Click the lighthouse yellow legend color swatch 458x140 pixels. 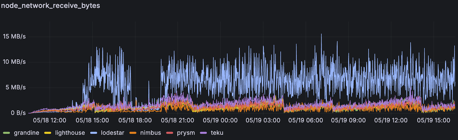click(x=48, y=133)
